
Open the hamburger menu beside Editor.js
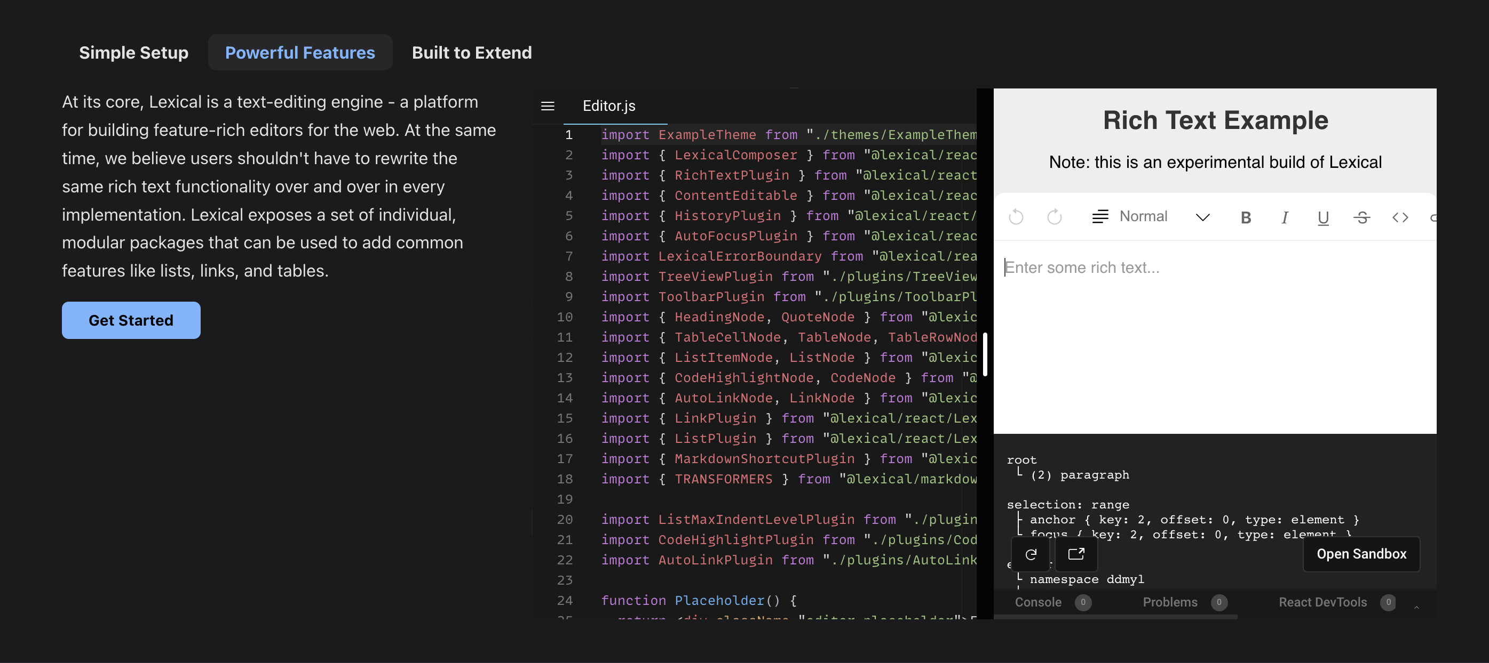547,106
